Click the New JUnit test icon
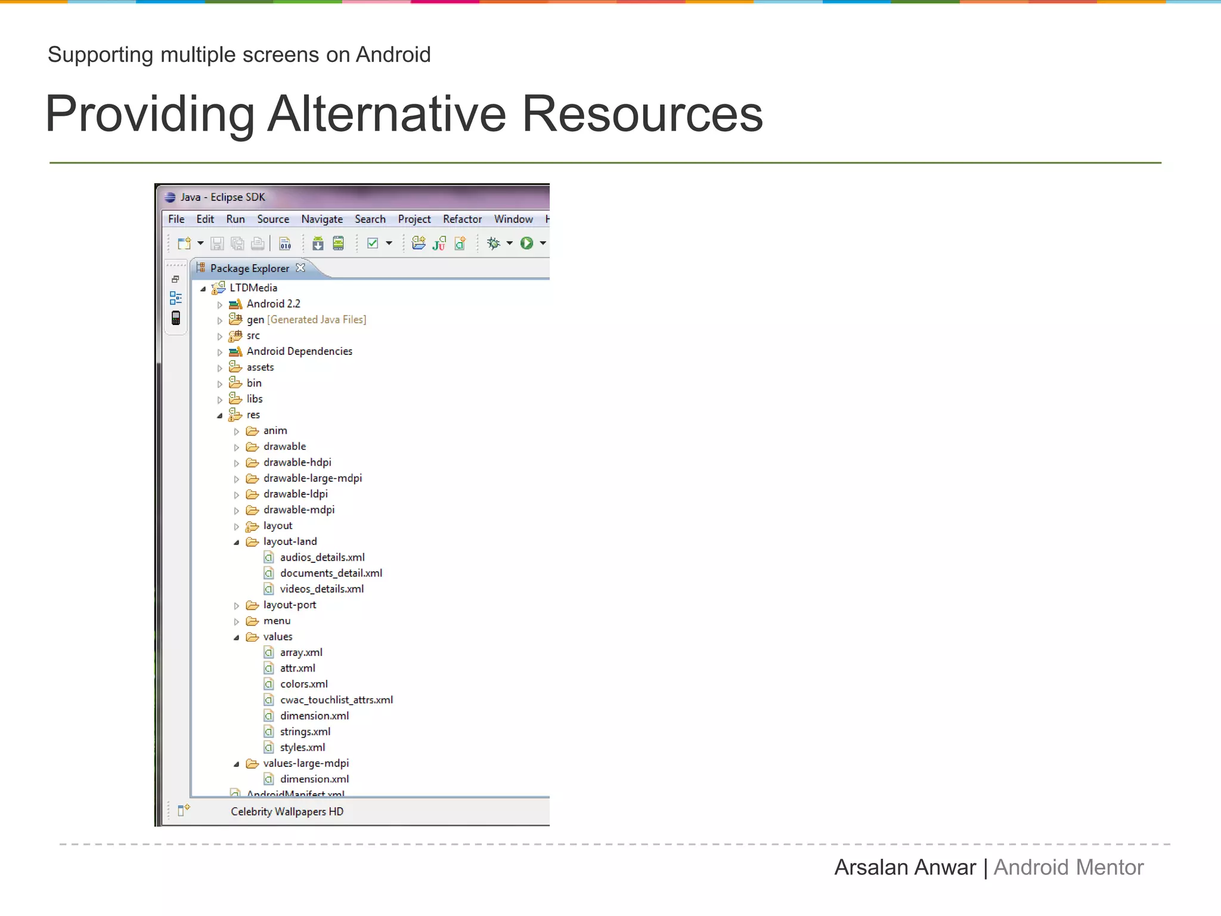The height and width of the screenshot is (916, 1221). tap(439, 243)
